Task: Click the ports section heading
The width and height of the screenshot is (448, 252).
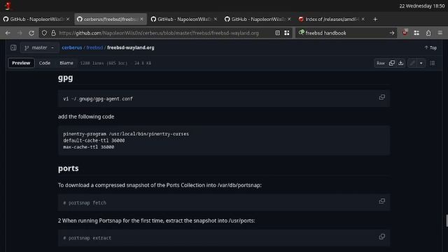Action: point(69,168)
